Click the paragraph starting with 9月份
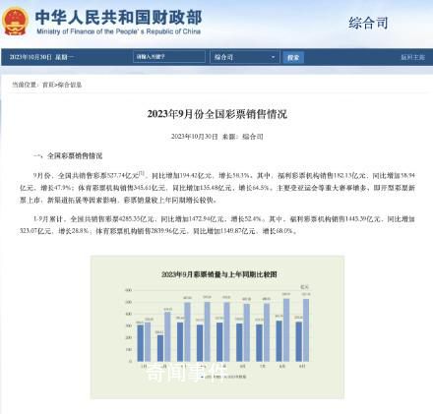433x414 pixels. coord(217,188)
